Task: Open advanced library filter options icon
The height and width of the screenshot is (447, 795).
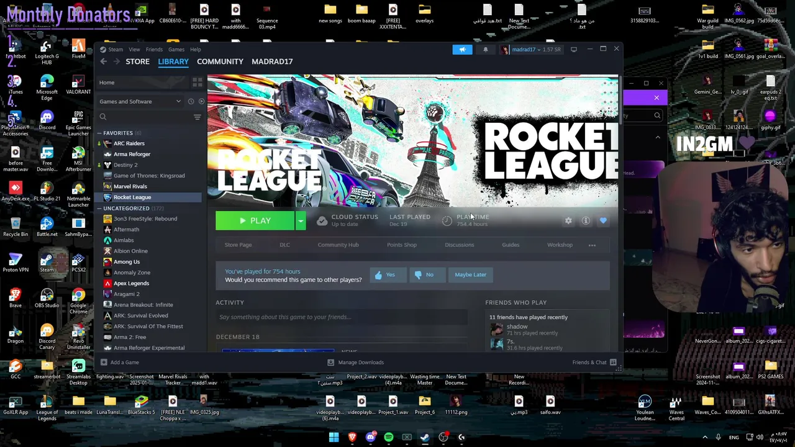Action: tap(197, 117)
